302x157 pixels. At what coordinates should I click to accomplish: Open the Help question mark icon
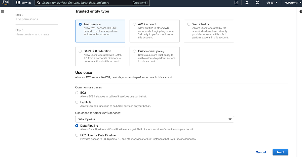tap(257, 3)
